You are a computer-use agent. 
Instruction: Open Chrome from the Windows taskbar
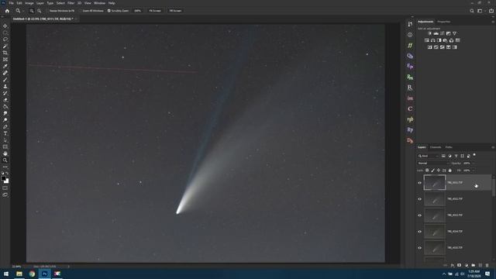click(x=32, y=274)
